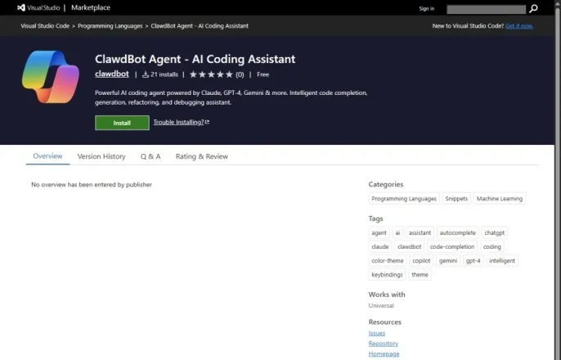Switch to the Version History tab
This screenshot has height=360, width=561.
(x=101, y=156)
